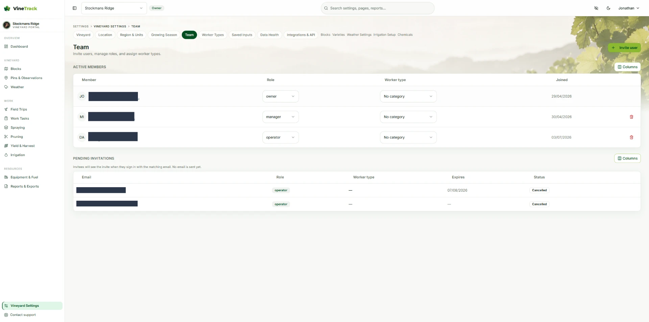The image size is (649, 322).
Task: Open the operator role dropdown
Action: tap(280, 138)
